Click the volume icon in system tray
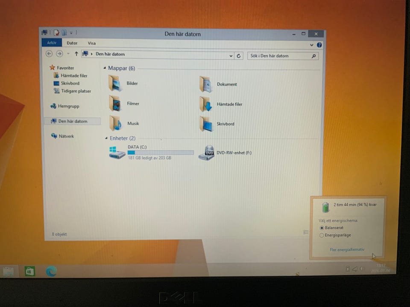The height and width of the screenshot is (307, 410). point(362,269)
